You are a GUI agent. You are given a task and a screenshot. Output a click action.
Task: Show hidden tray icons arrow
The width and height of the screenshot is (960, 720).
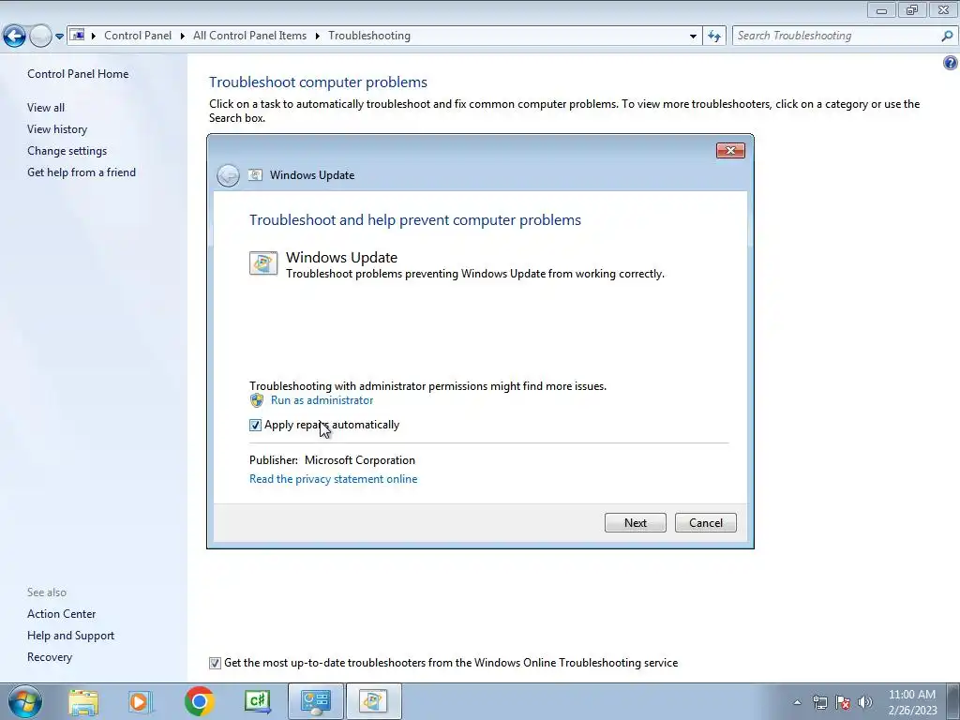797,702
